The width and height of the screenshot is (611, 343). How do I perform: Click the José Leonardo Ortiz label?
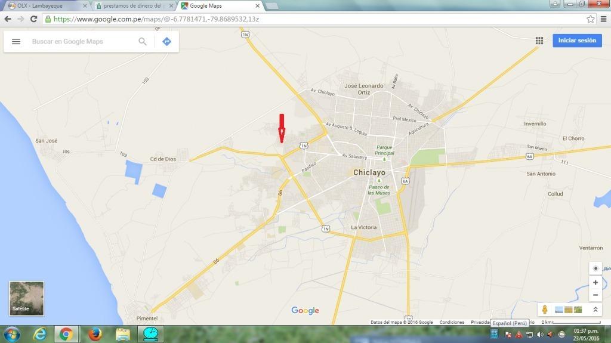point(363,89)
